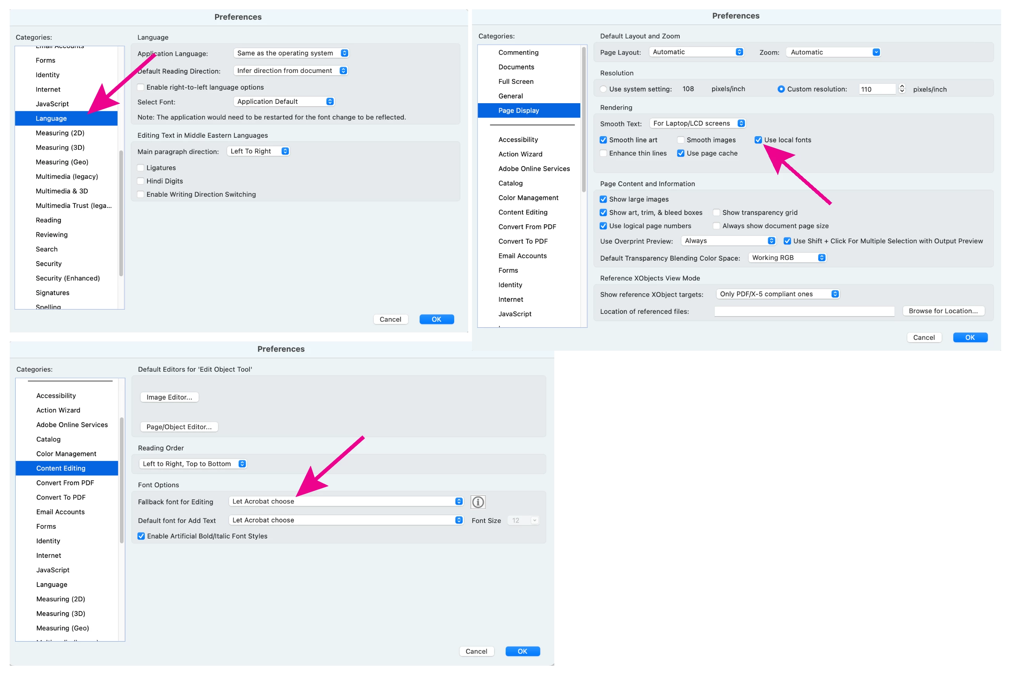The height and width of the screenshot is (682, 1010).
Task: Open Use Overprint Preview dropdown
Action: (728, 241)
